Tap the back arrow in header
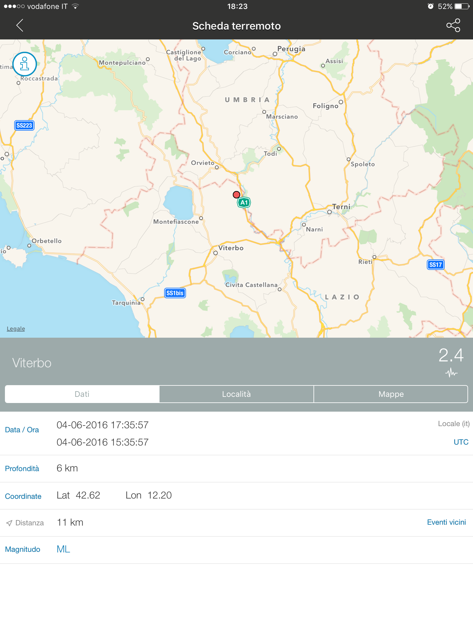This screenshot has height=631, width=473. (x=20, y=26)
